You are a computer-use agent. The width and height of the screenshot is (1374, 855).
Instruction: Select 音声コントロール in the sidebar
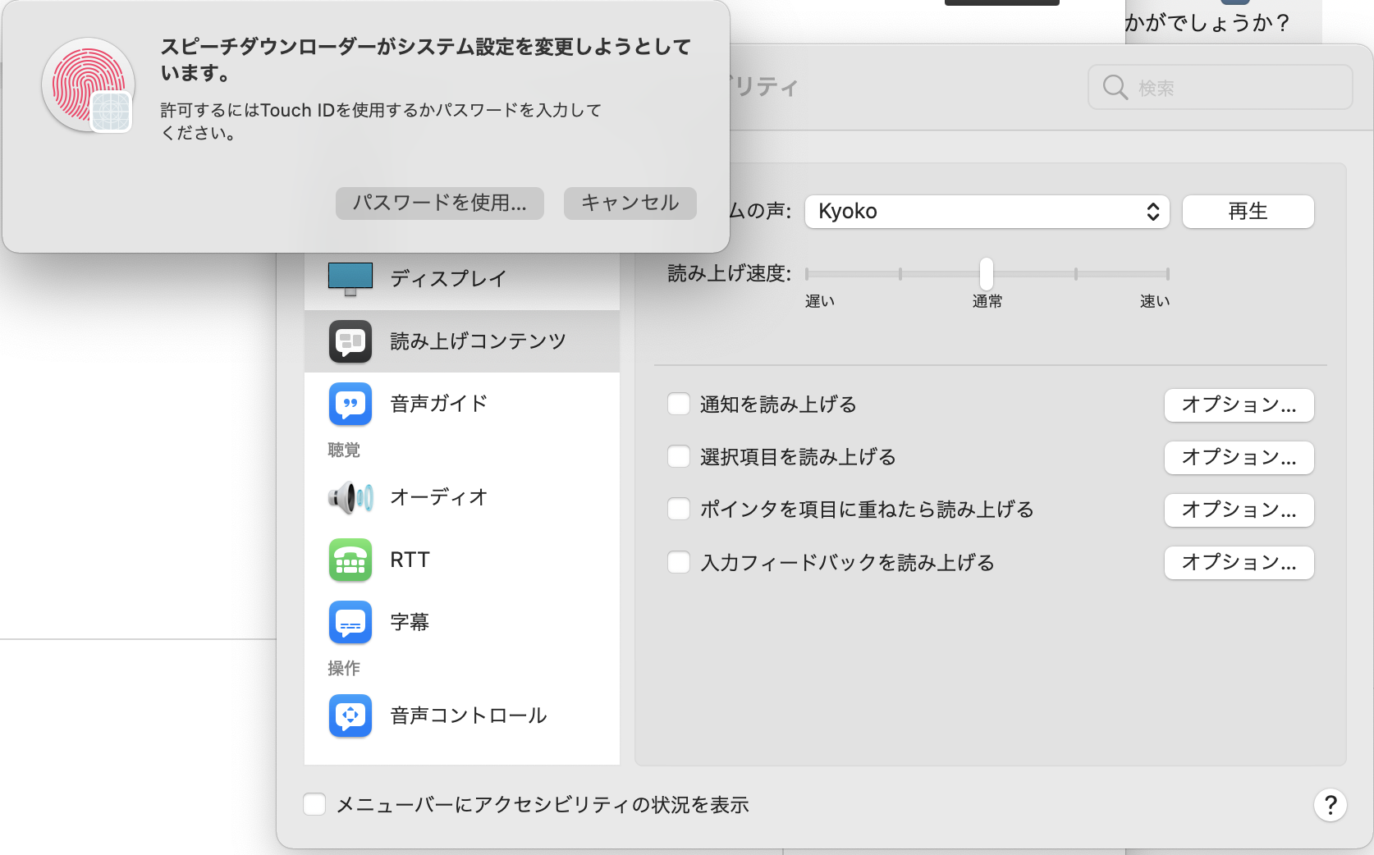(x=462, y=716)
